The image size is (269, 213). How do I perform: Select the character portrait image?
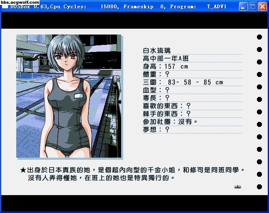tap(69, 96)
